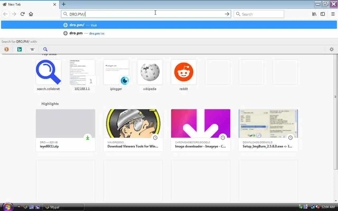Open the hamburger application menu
The height and width of the screenshot is (211, 338).
pyautogui.click(x=333, y=14)
